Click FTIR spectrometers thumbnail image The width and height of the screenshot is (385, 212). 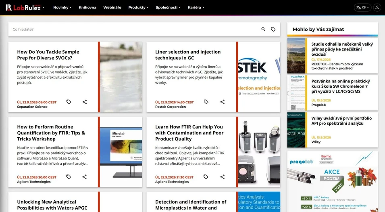(x=259, y=152)
